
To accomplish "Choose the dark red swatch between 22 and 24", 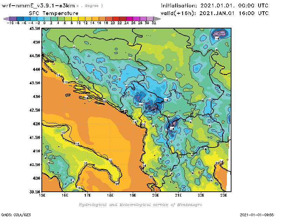I will pyautogui.click(x=123, y=19).
